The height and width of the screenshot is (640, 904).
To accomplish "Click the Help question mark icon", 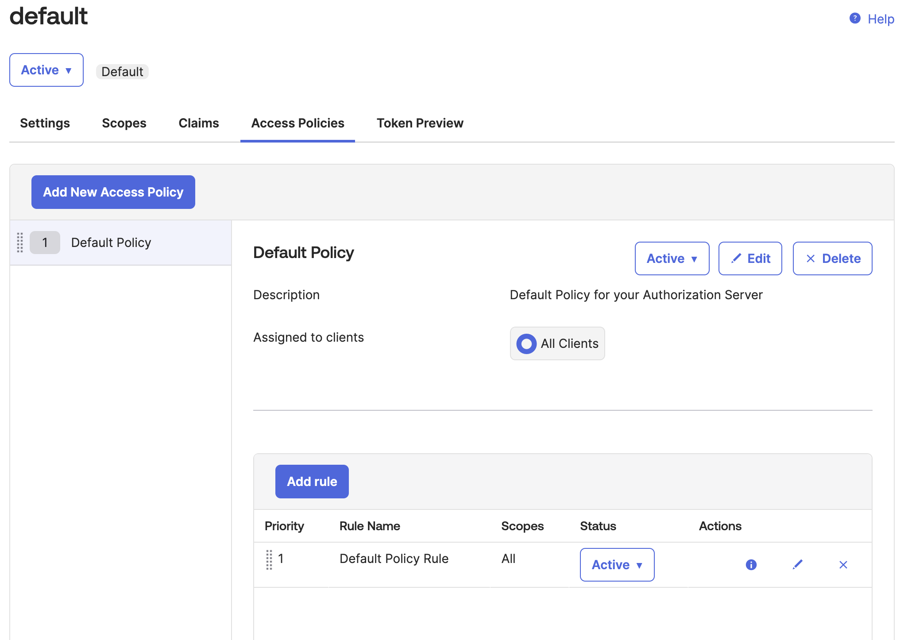I will pos(854,19).
